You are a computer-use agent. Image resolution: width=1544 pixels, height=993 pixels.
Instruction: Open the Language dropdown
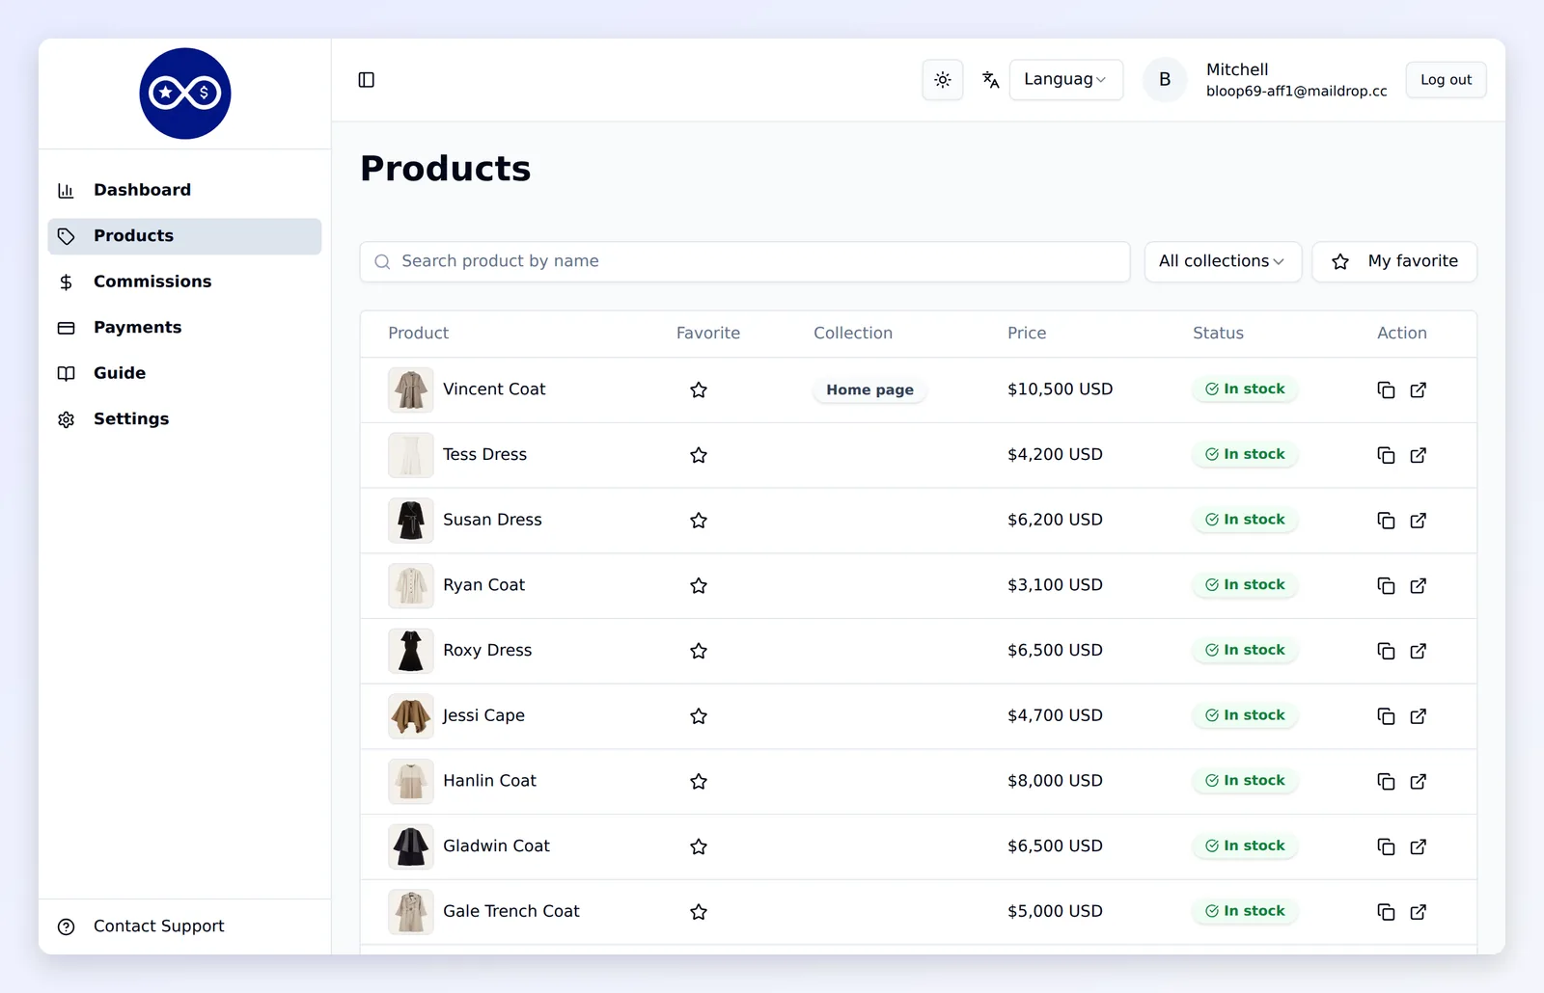(1066, 80)
